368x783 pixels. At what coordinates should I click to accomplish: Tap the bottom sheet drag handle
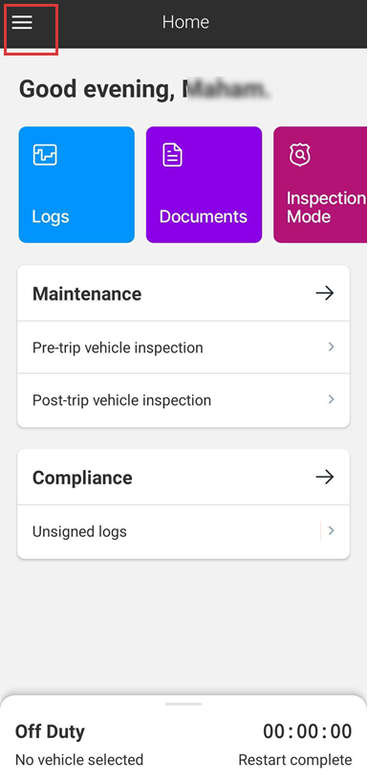(184, 705)
